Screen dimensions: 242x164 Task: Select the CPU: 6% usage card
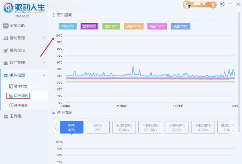pos(98,127)
